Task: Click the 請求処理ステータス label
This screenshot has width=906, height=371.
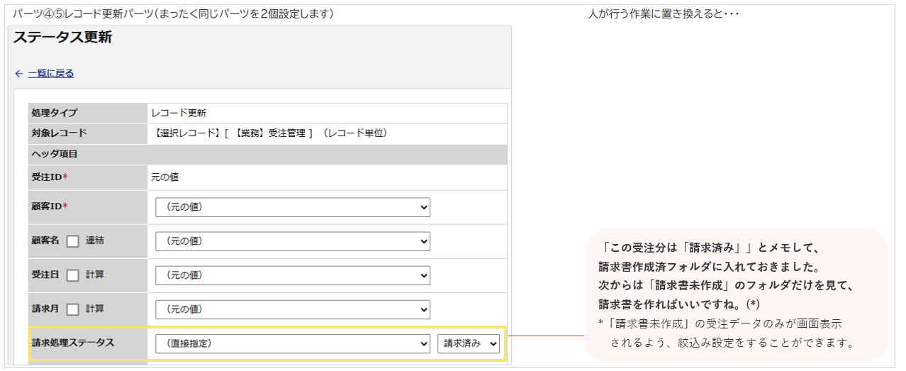Action: (x=73, y=343)
